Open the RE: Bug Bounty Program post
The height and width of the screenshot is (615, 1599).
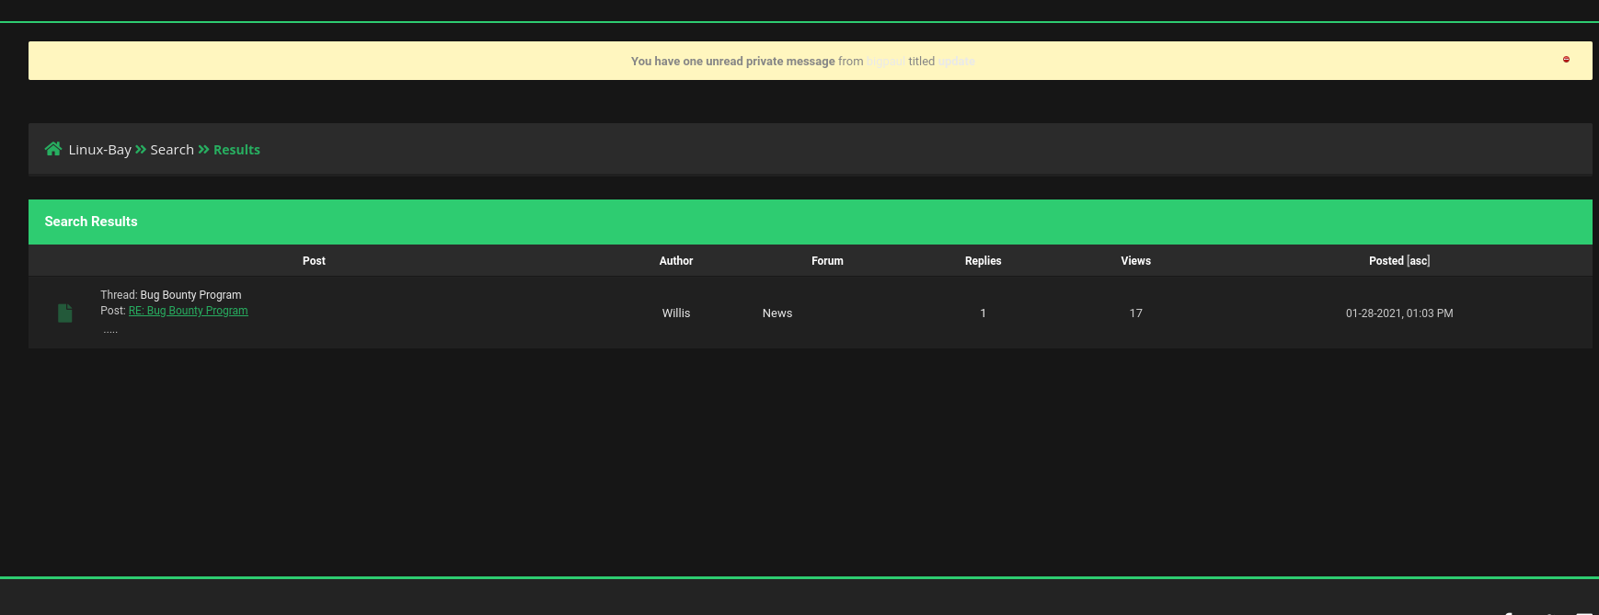pyautogui.click(x=188, y=311)
